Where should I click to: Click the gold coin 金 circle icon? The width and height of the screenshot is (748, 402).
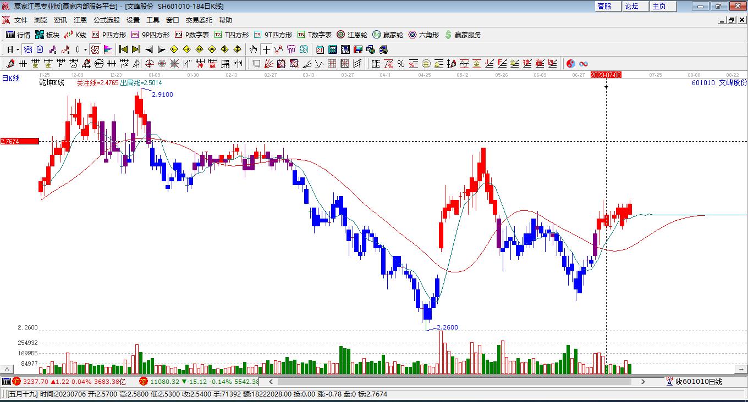pyautogui.click(x=426, y=64)
